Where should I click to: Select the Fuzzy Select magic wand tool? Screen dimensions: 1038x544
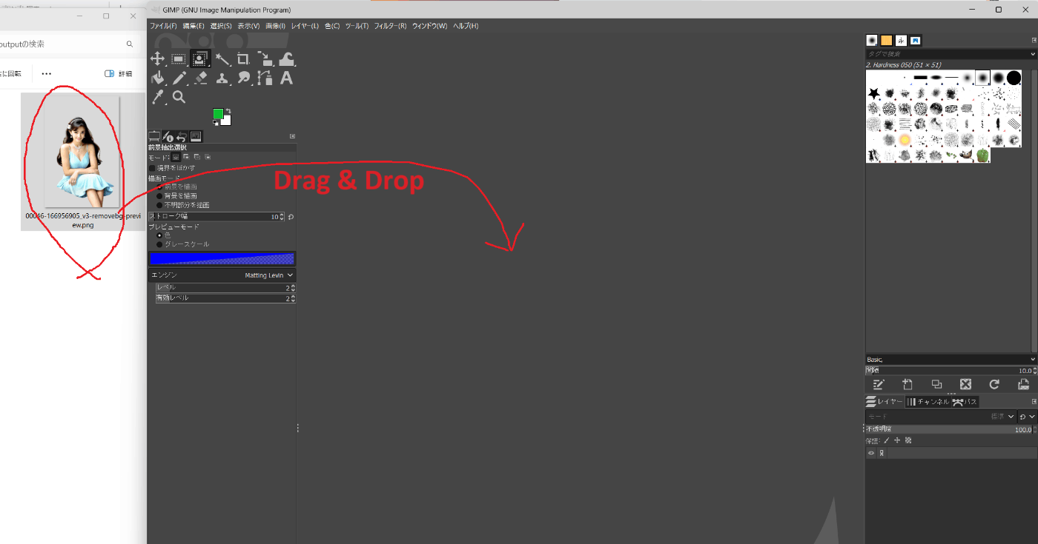pyautogui.click(x=222, y=59)
